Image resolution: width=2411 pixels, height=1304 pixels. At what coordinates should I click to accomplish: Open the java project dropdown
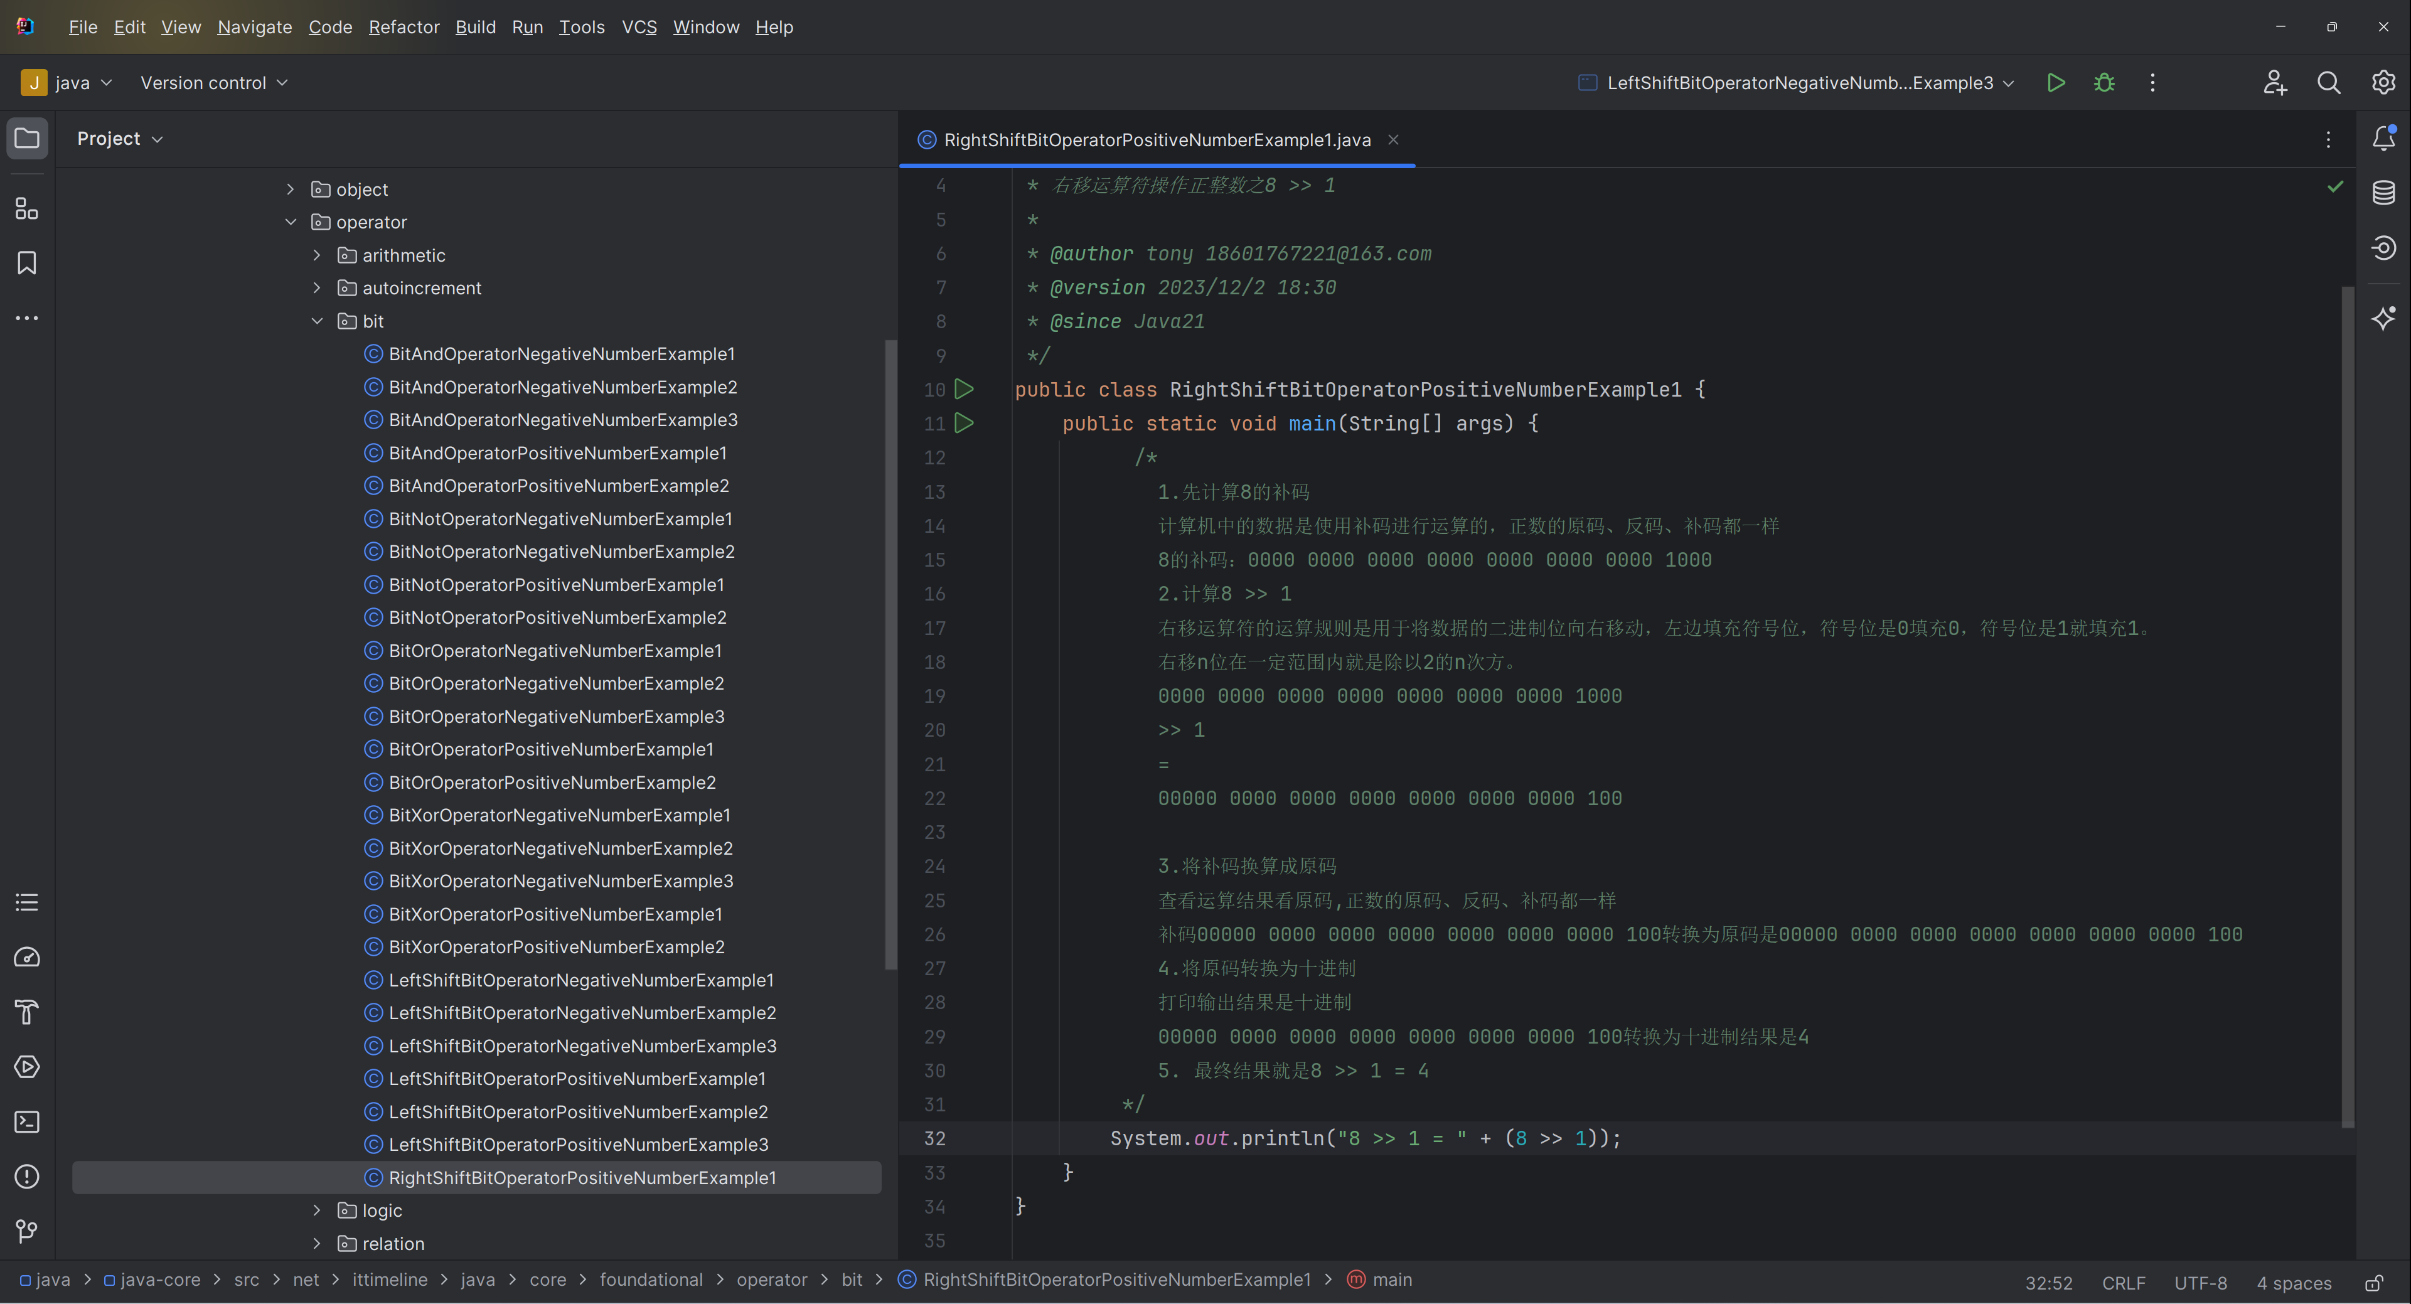67,82
